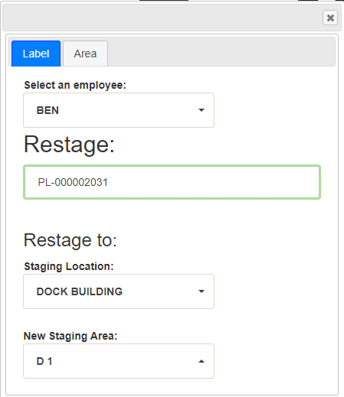344x397 pixels.
Task: Click the "Staging Location:" label
Action: coord(69,266)
